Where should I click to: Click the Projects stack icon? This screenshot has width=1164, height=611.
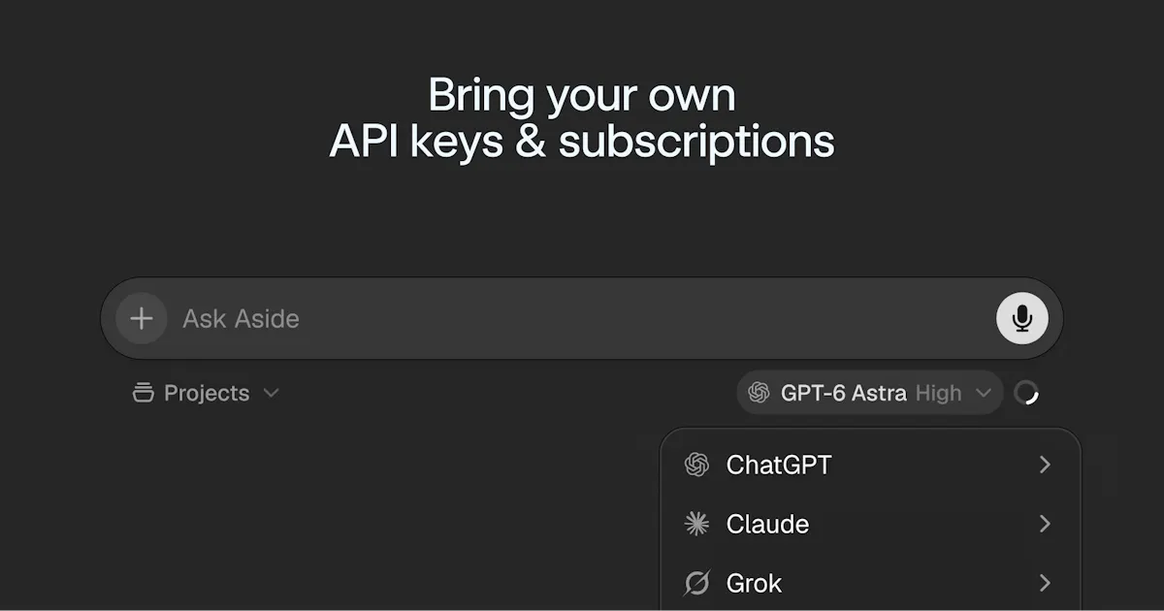click(x=143, y=393)
